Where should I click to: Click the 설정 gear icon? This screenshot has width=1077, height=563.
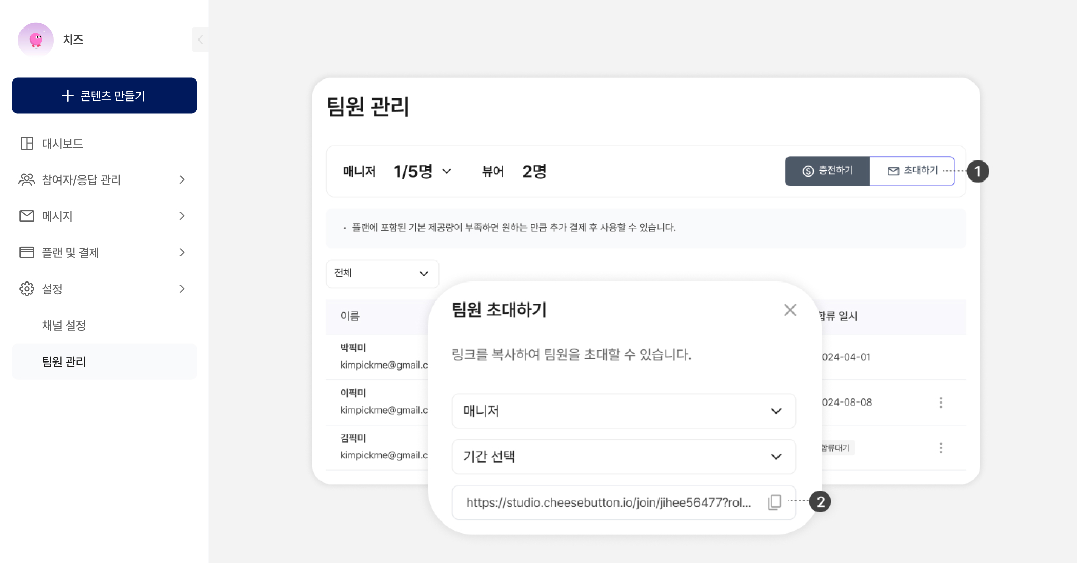coord(27,289)
